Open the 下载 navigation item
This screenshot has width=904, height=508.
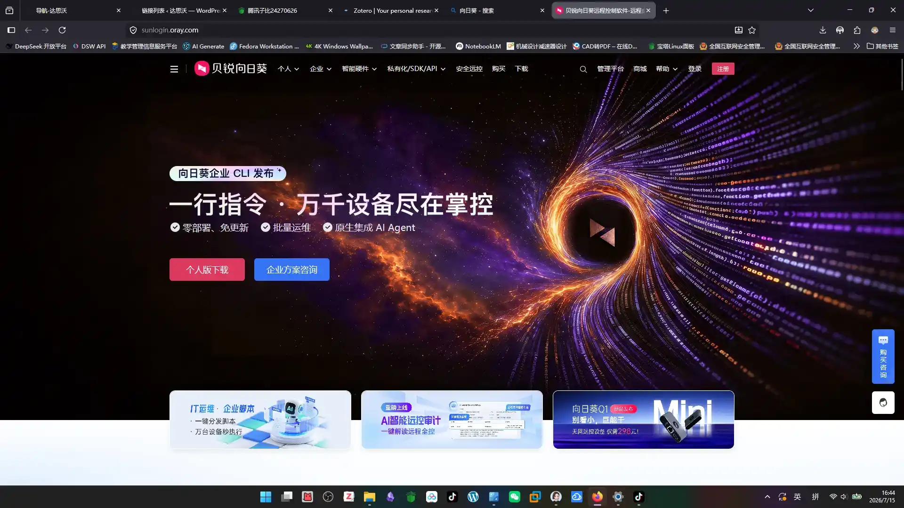521,69
